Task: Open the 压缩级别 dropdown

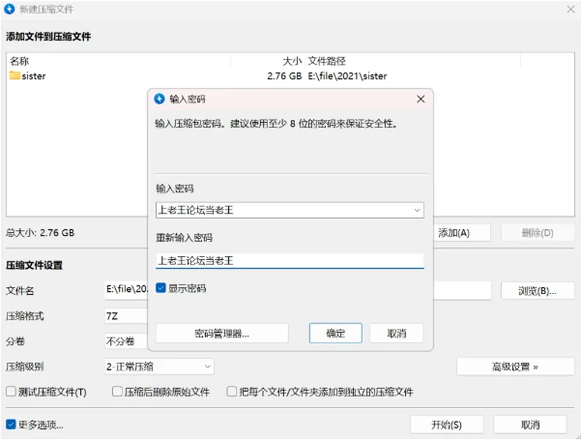Action: (159, 367)
